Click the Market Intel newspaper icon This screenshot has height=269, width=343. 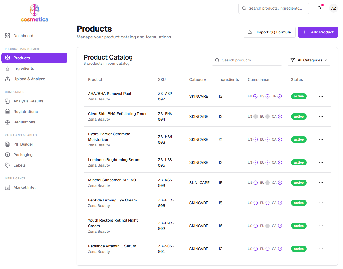point(7,187)
